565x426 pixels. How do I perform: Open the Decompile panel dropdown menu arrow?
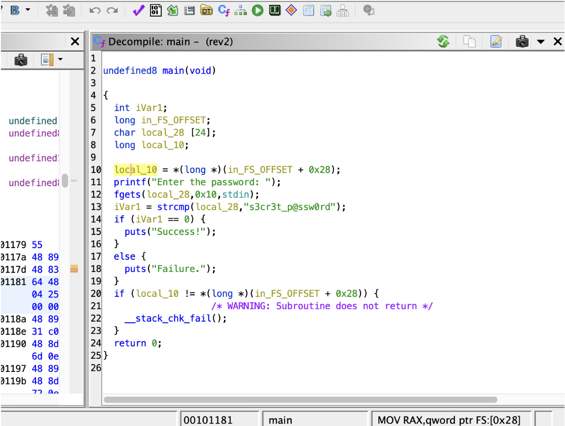coord(541,42)
